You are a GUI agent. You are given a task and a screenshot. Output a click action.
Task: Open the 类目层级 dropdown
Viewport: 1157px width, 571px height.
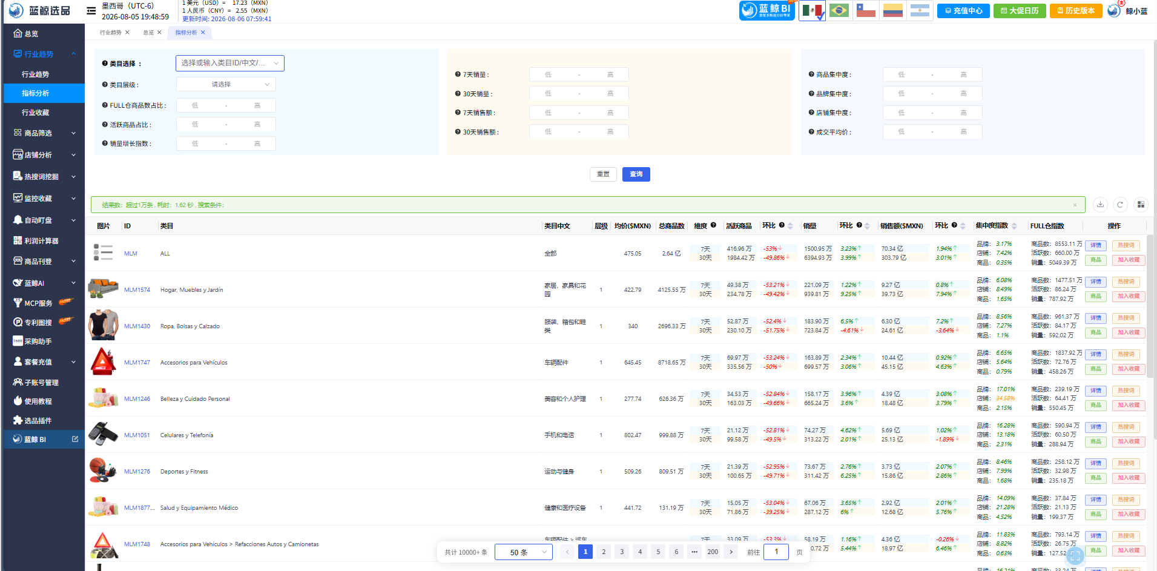click(226, 85)
